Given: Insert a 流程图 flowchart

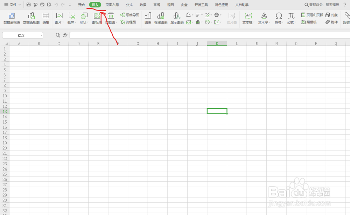Looking at the screenshot, I should (128, 22).
